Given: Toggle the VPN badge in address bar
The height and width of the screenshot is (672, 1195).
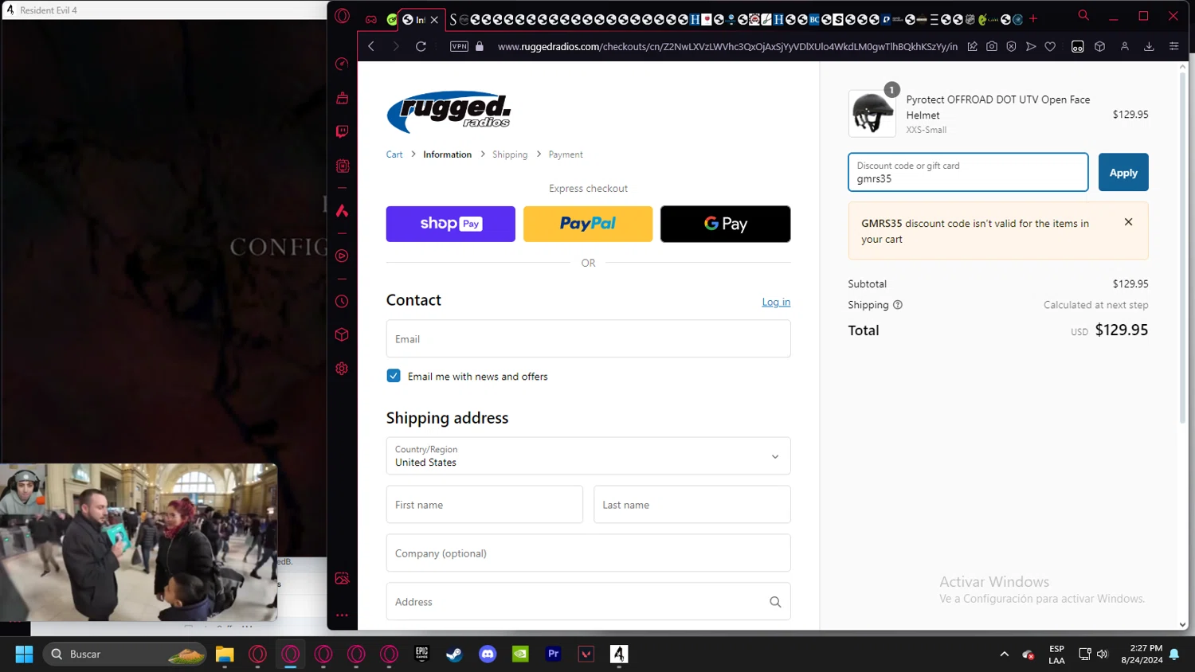Looking at the screenshot, I should pyautogui.click(x=460, y=46).
